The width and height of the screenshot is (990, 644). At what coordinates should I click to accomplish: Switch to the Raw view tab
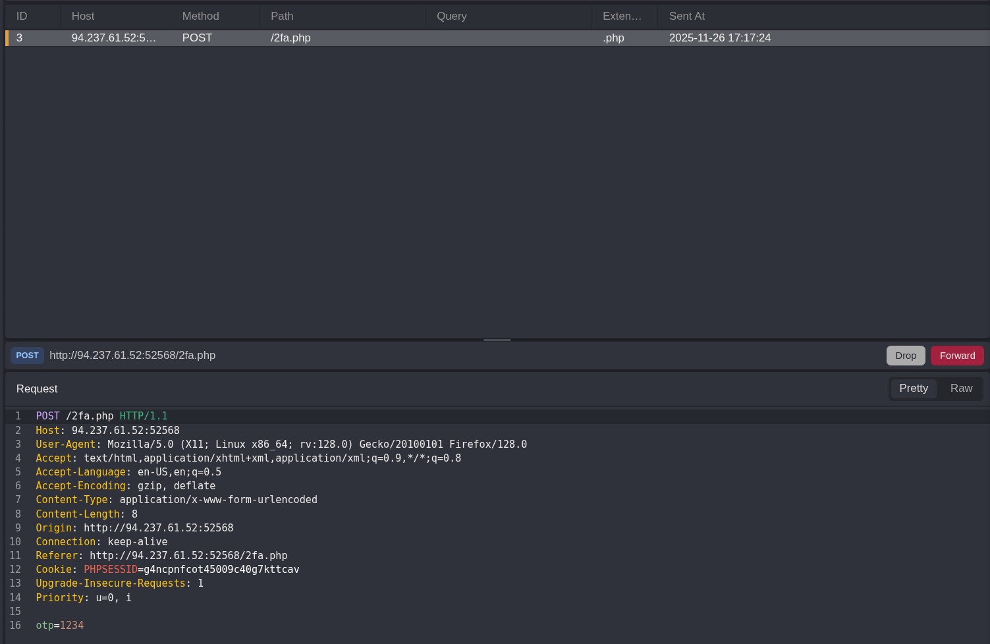(x=960, y=389)
